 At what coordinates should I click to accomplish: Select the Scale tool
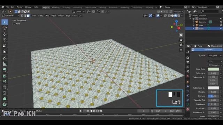[5, 45]
